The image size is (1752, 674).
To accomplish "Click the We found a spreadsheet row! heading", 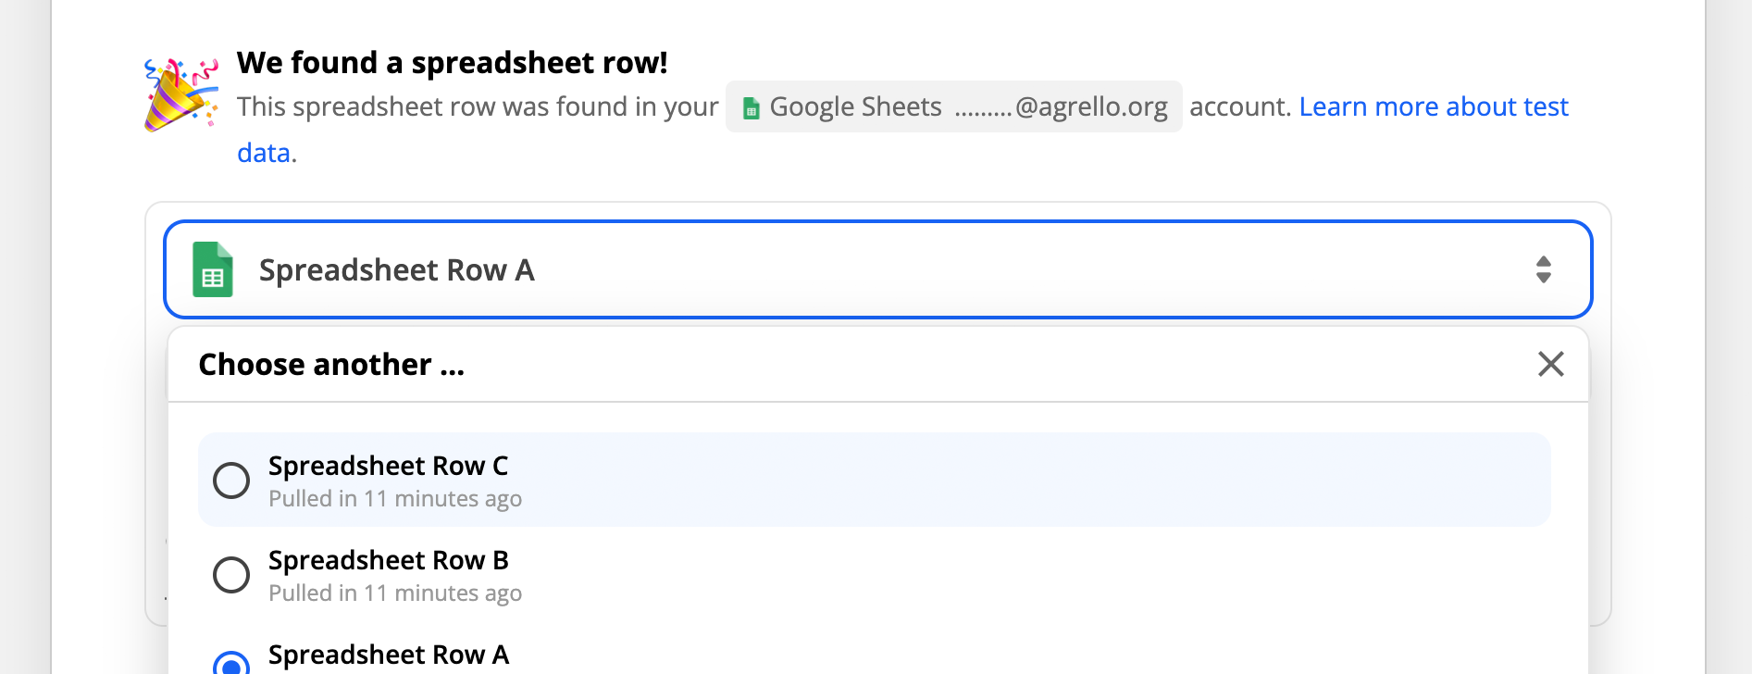I will (x=452, y=63).
